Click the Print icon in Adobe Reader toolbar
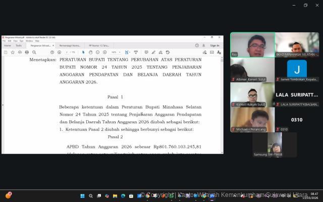Screen dimensions: 323x202 [27, 52]
